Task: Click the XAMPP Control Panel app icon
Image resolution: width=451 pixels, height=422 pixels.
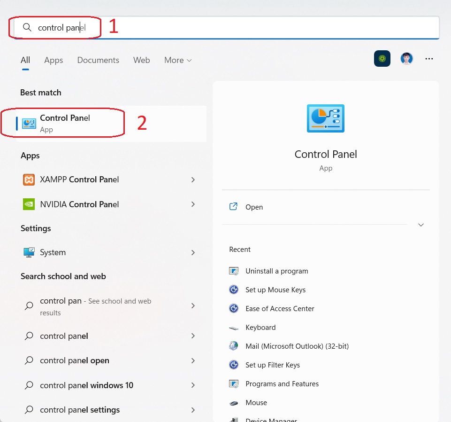Action: pos(29,180)
